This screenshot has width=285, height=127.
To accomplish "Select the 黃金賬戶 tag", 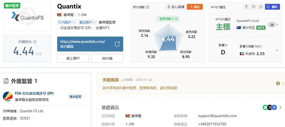I will coord(87,22).
